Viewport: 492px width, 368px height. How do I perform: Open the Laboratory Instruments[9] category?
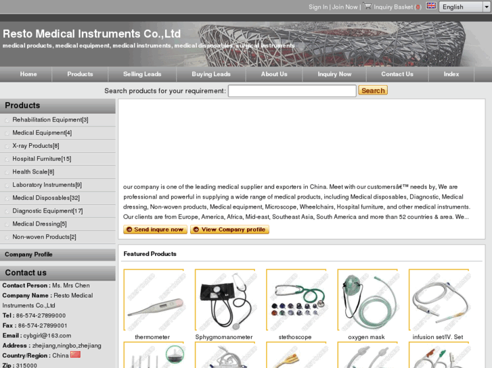pos(47,185)
